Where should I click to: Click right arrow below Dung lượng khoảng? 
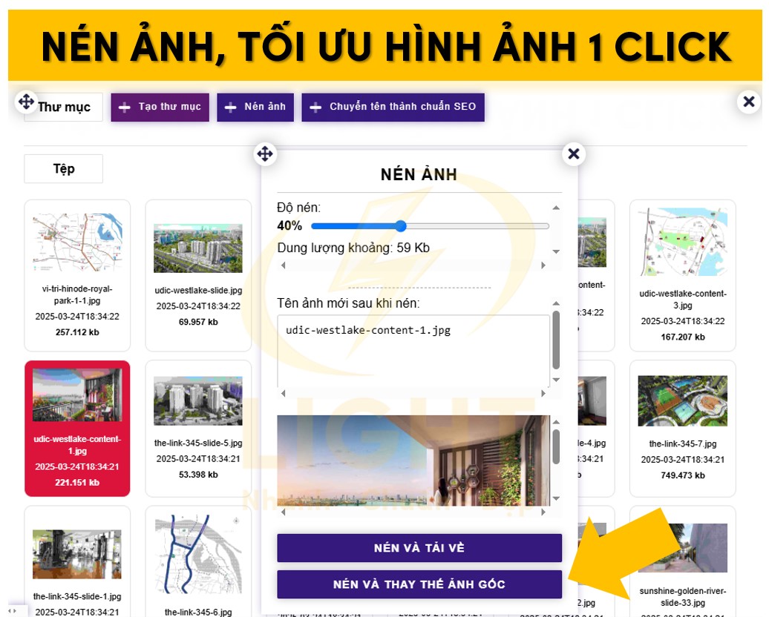click(x=543, y=265)
